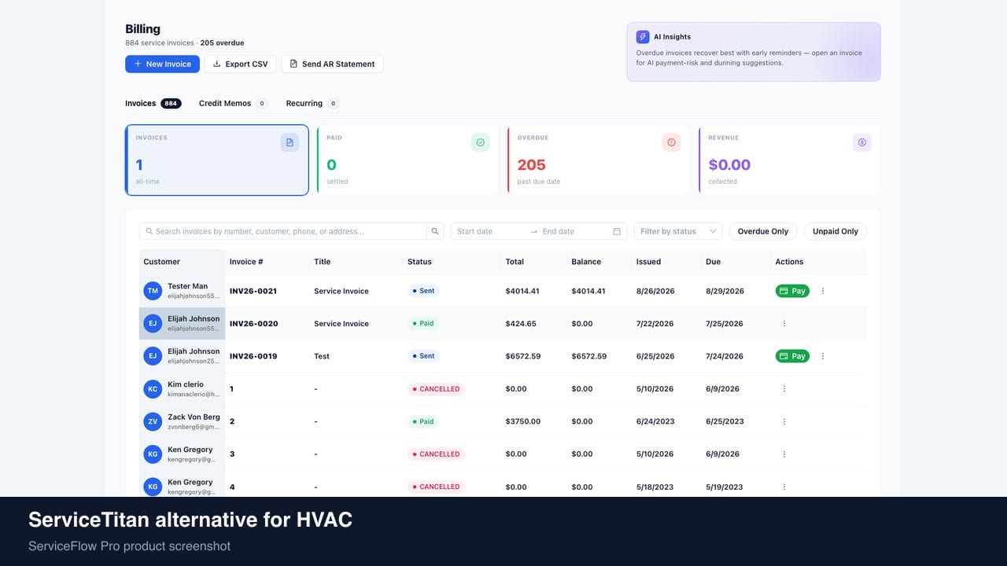Select the Revenue $0.00 summary card
1007x566 pixels.
tap(789, 160)
